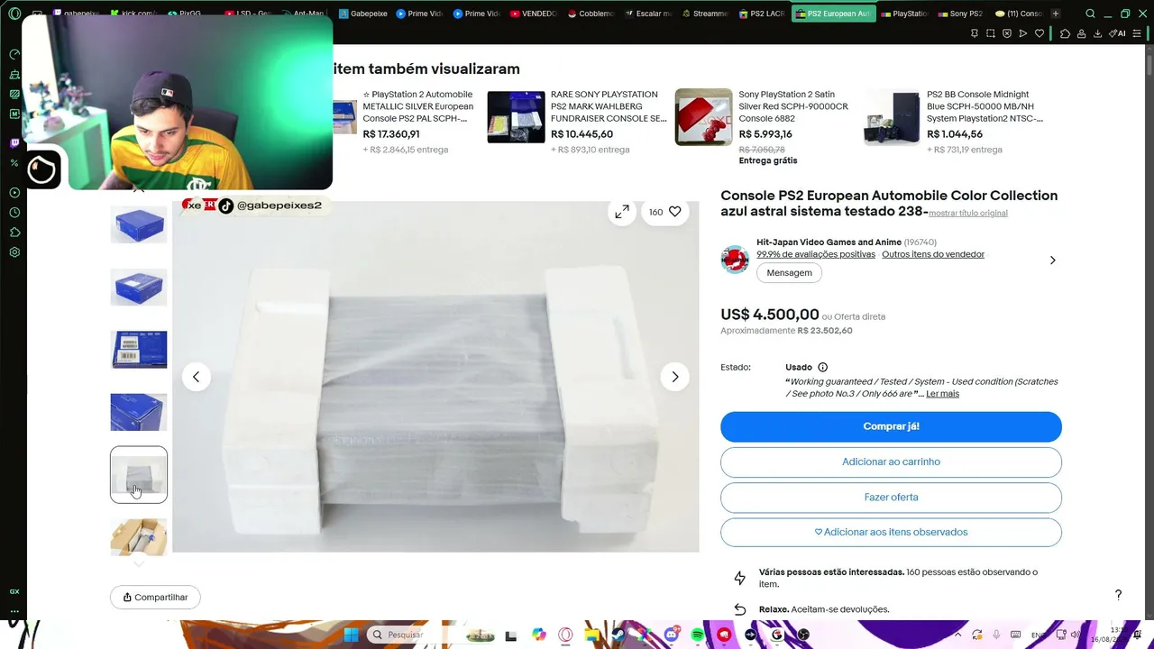Click mostrar título original link
This screenshot has width=1154, height=649.
pos(968,213)
